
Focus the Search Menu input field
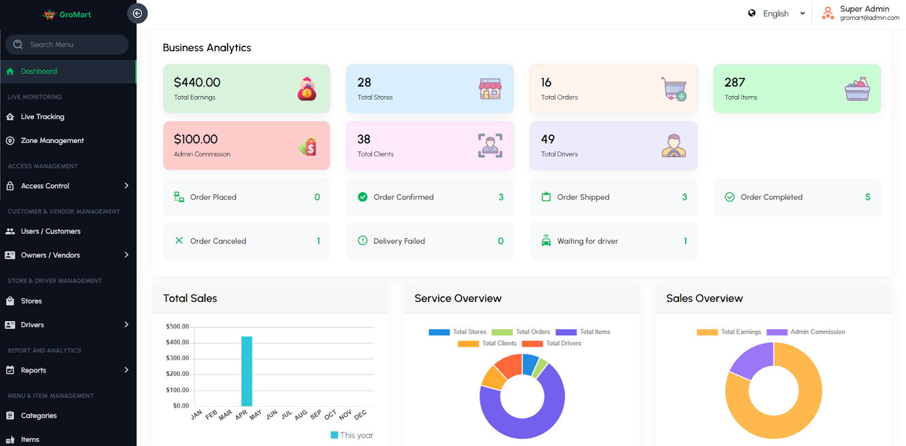click(74, 45)
